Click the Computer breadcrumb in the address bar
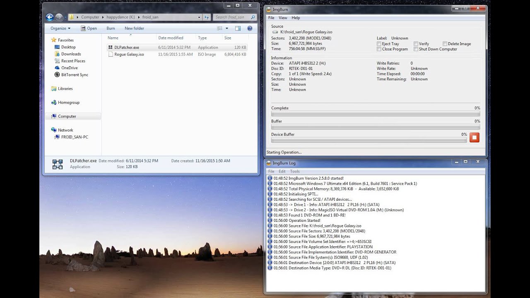This screenshot has height=298, width=530. (90, 17)
